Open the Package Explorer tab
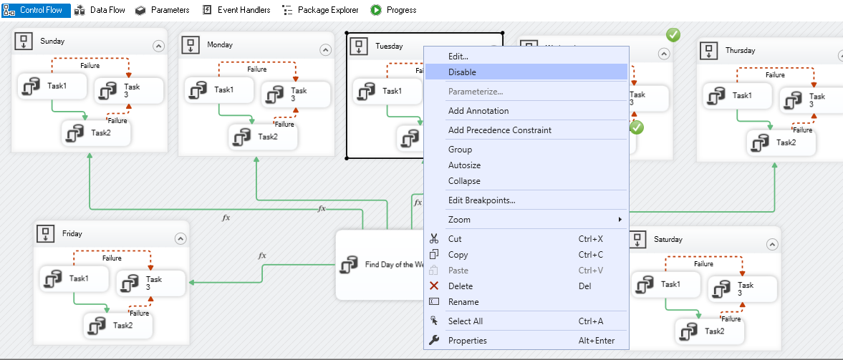The height and width of the screenshot is (360, 843). 319,10
